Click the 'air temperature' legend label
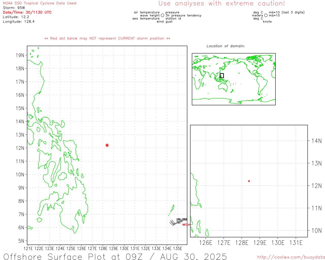The height and width of the screenshot is (260, 325). click(147, 12)
